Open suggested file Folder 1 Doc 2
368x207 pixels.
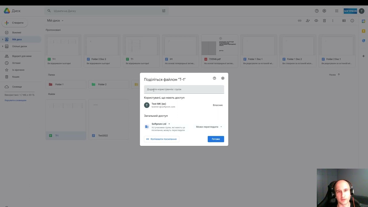[x=298, y=51]
